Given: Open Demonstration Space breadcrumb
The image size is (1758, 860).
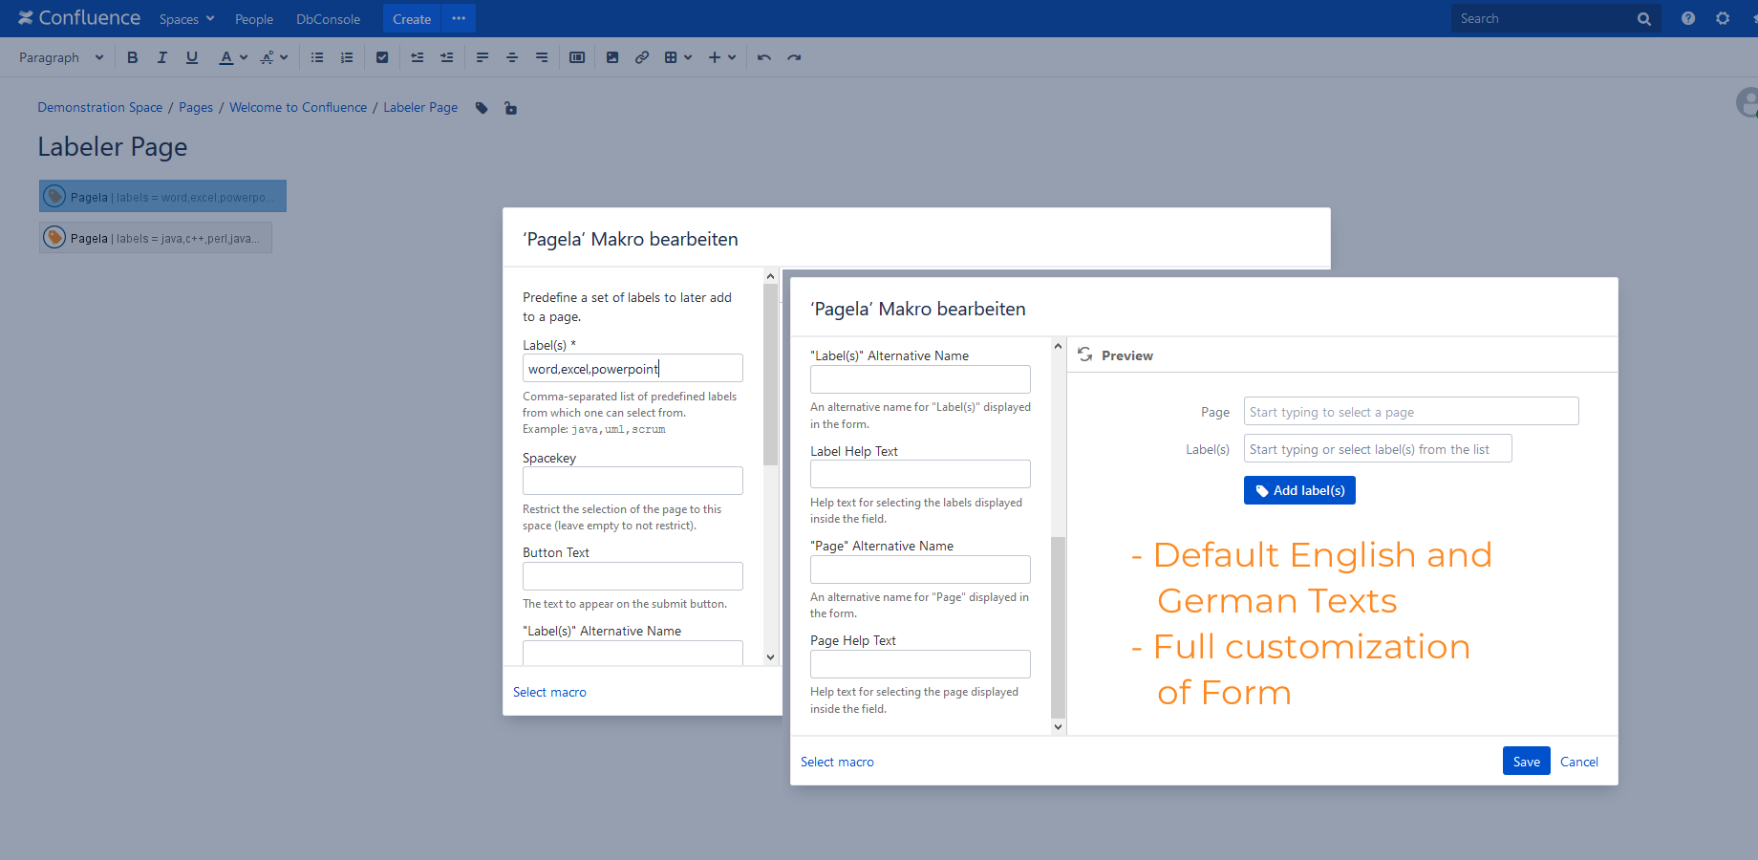Looking at the screenshot, I should [x=100, y=107].
